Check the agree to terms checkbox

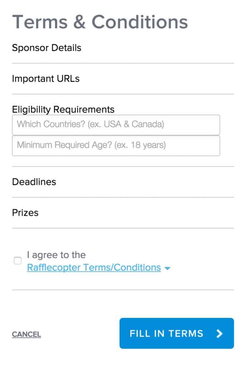(18, 261)
